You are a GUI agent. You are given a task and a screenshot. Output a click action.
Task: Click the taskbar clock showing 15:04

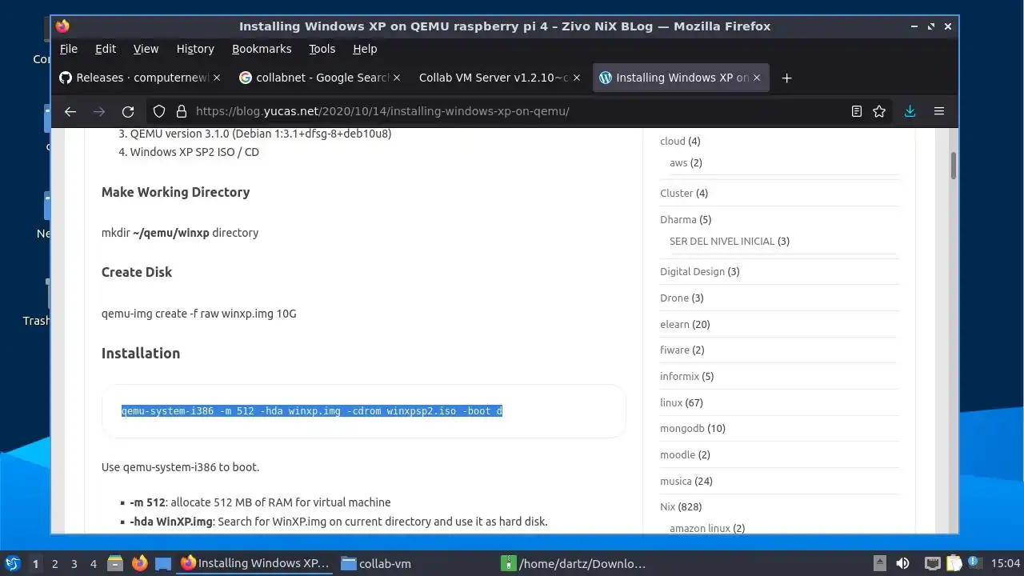point(1006,563)
